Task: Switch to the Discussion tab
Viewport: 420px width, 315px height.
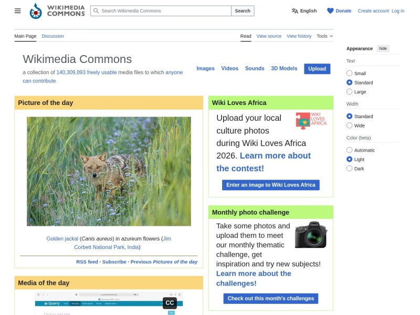Action: [52, 36]
